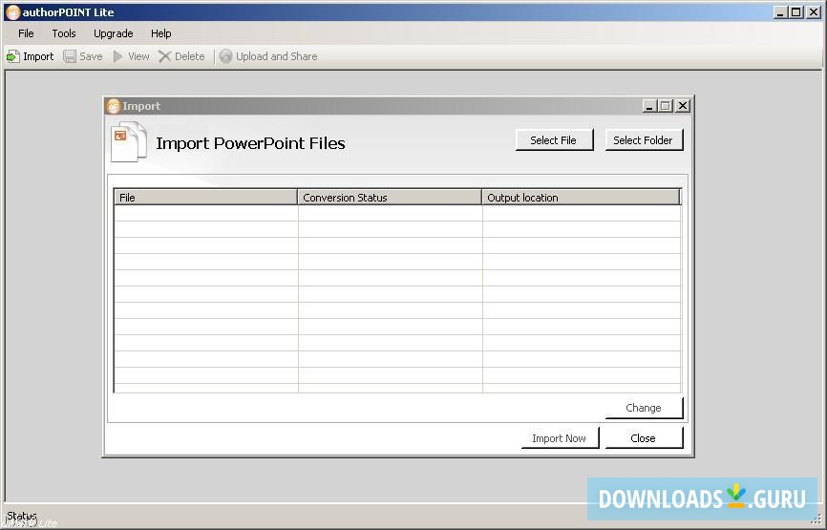Click the Import Now button

(561, 438)
